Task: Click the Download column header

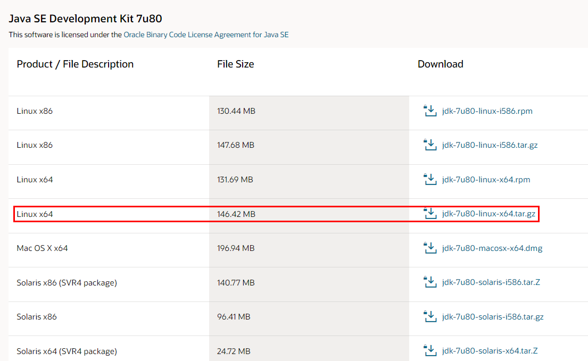Action: tap(440, 64)
